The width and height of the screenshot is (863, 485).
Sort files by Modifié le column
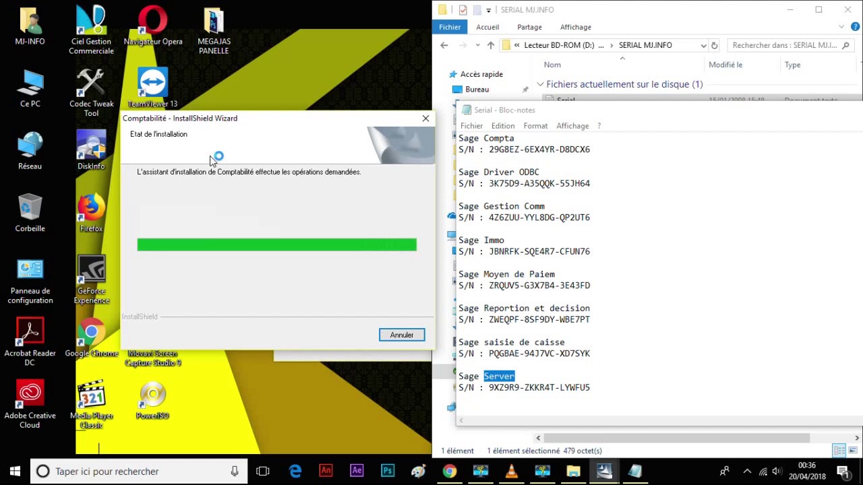(725, 65)
